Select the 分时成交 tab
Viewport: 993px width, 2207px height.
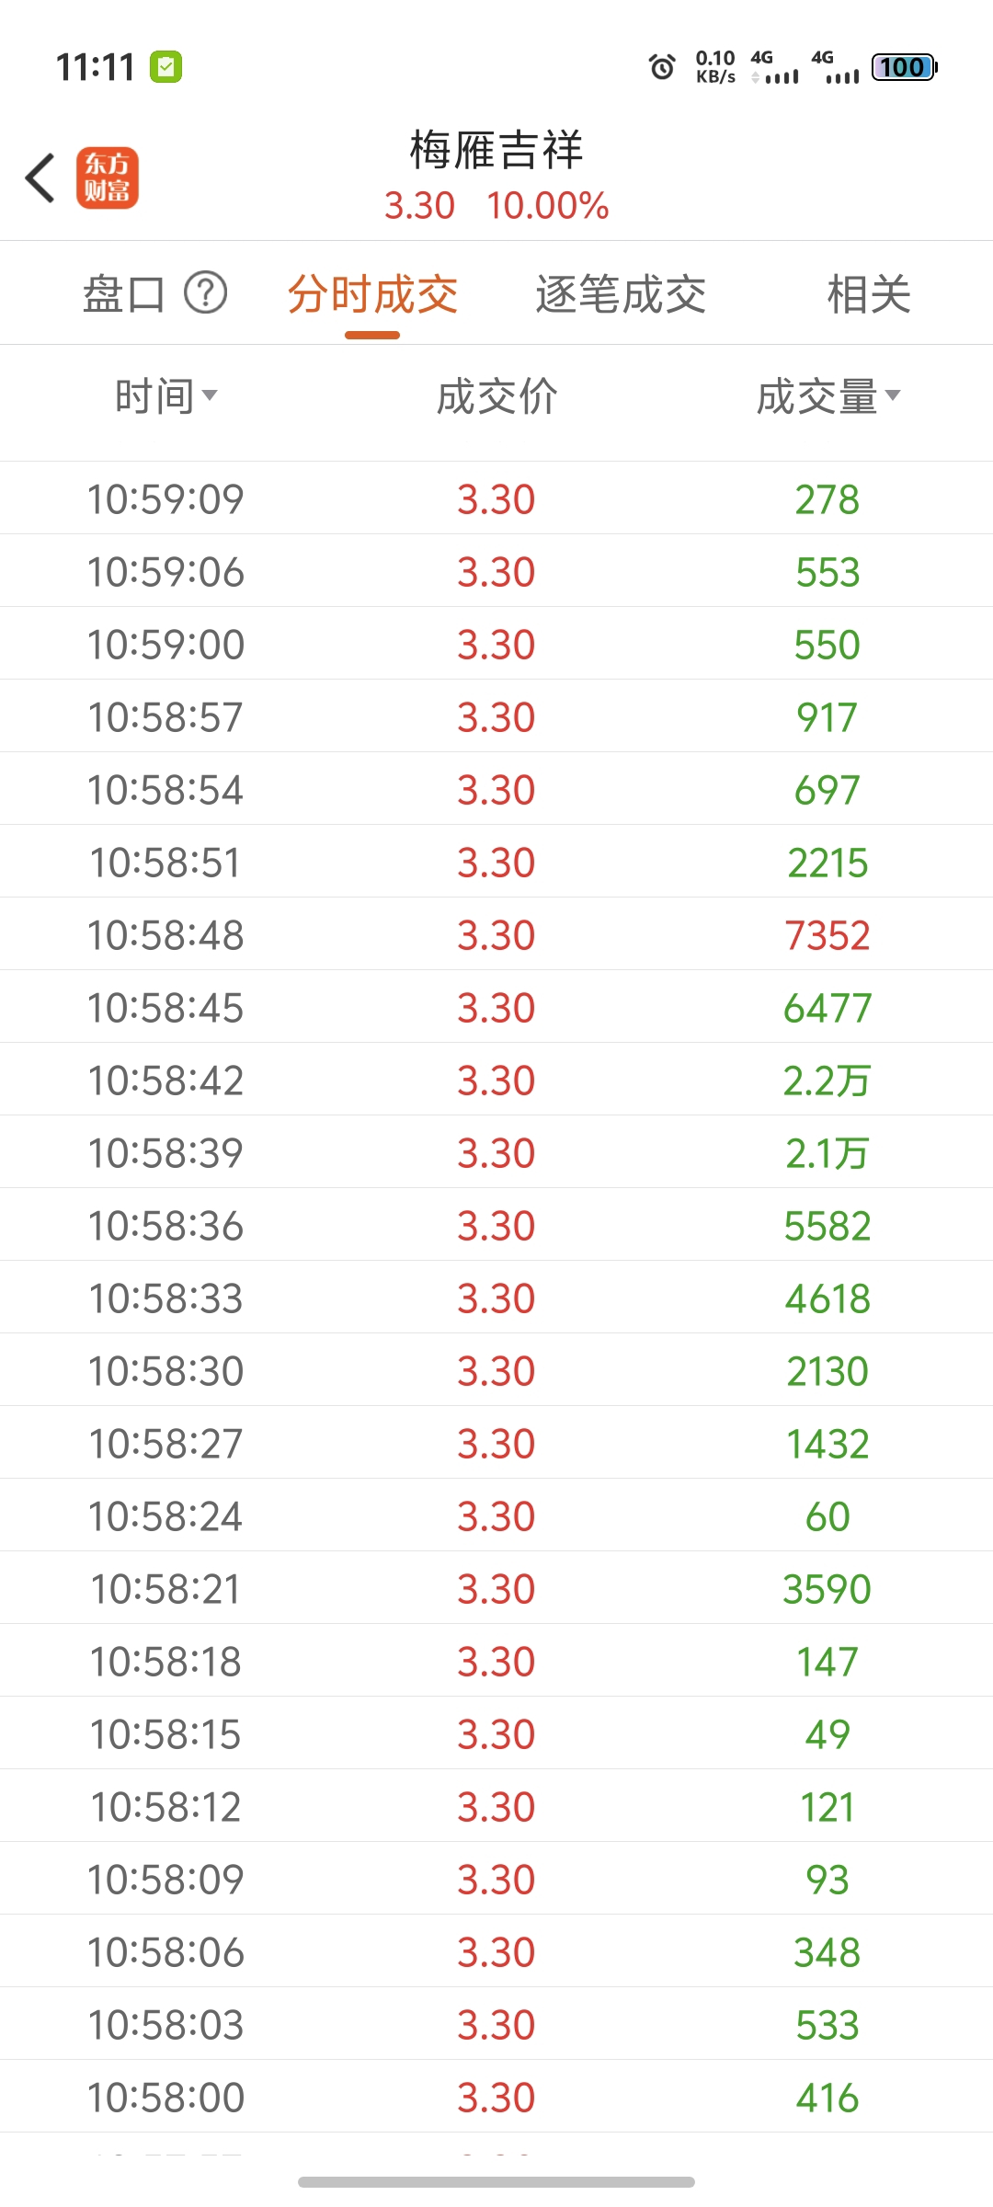click(372, 294)
